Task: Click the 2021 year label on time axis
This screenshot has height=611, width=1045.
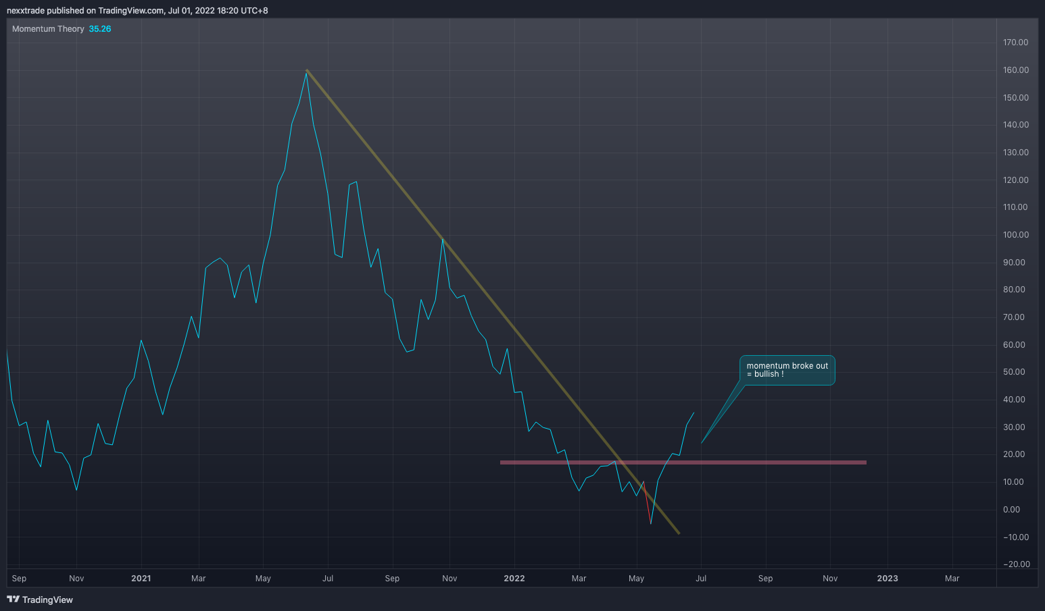Action: pyautogui.click(x=141, y=579)
